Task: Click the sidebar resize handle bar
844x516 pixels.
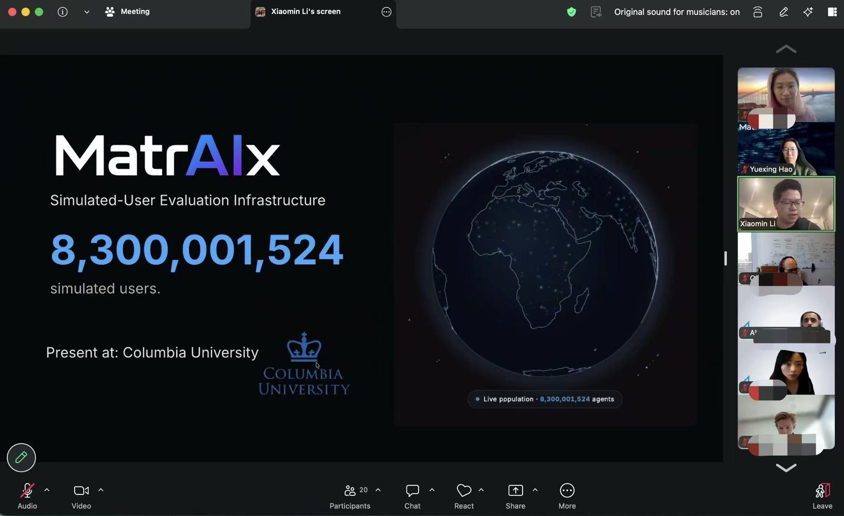Action: (x=725, y=258)
